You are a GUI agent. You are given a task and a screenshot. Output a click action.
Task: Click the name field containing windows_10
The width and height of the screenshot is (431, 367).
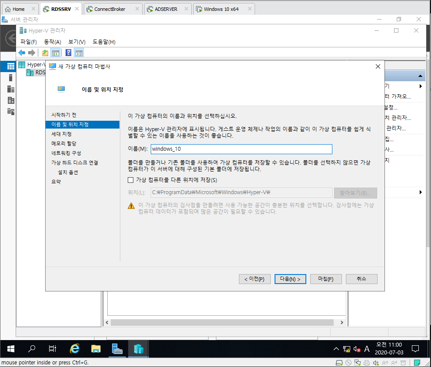tap(241, 149)
